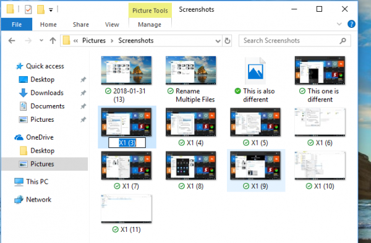Expand the address bar history dropdown
This screenshot has width=371, height=243.
pyautogui.click(x=218, y=41)
